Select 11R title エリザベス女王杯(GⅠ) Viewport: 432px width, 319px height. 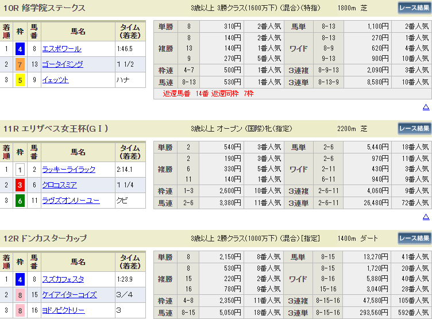pyautogui.click(x=65, y=129)
